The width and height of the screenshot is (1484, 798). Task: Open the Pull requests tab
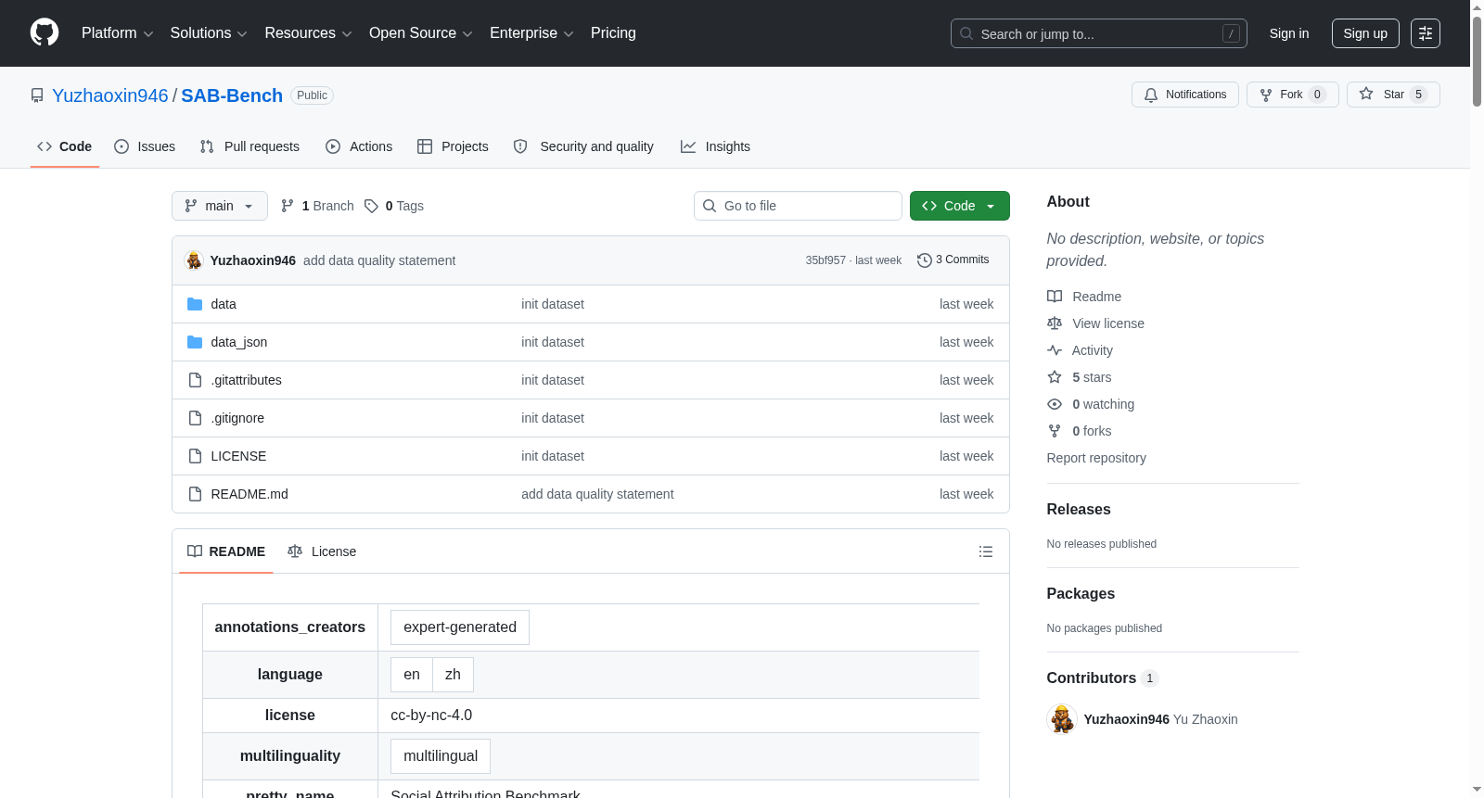click(249, 146)
